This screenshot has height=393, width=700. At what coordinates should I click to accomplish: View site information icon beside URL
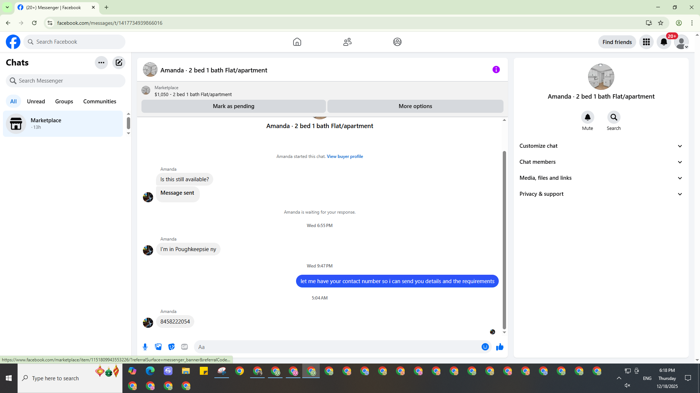(x=50, y=23)
